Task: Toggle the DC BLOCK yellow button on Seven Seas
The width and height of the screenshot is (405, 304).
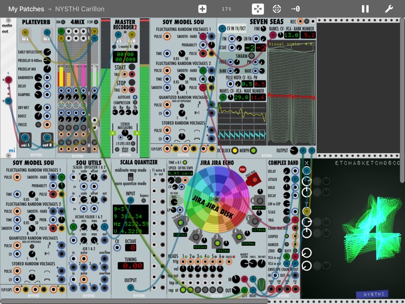Action: 234,151
